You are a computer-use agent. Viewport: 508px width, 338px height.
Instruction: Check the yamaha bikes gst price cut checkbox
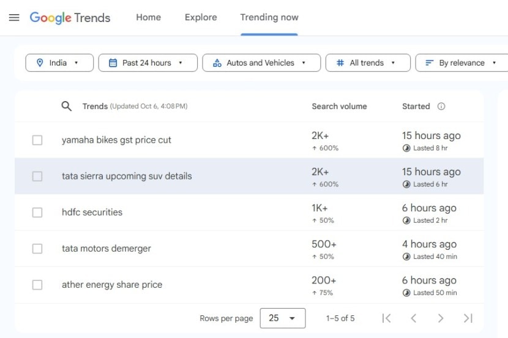pos(37,140)
